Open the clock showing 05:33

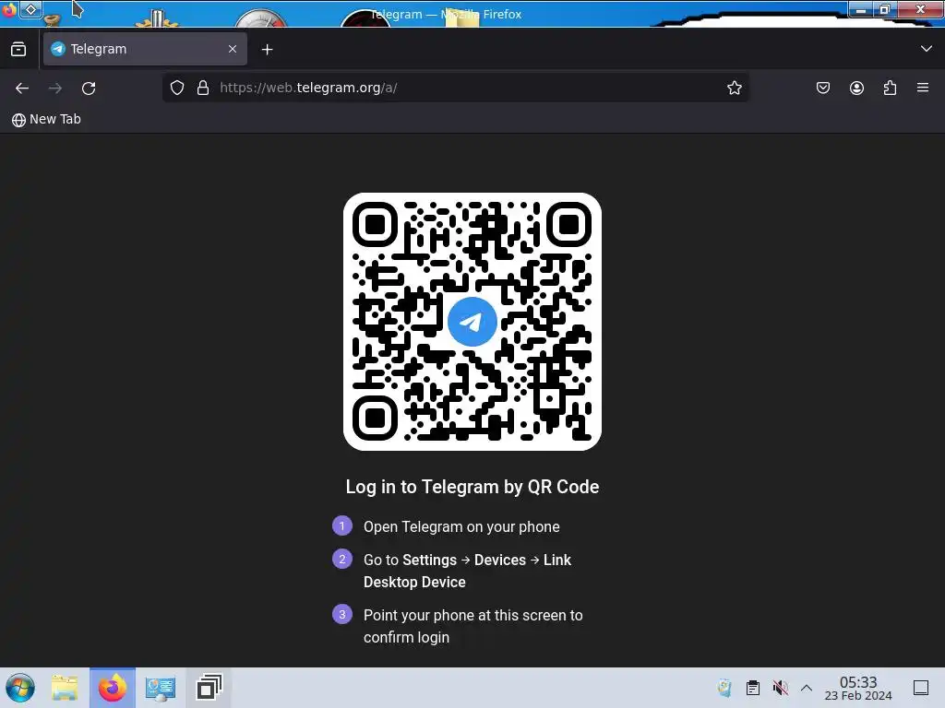point(858,688)
